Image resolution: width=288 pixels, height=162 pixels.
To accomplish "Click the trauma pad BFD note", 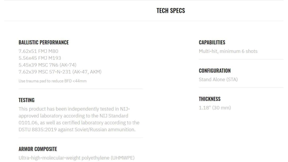I will coord(52,81).
